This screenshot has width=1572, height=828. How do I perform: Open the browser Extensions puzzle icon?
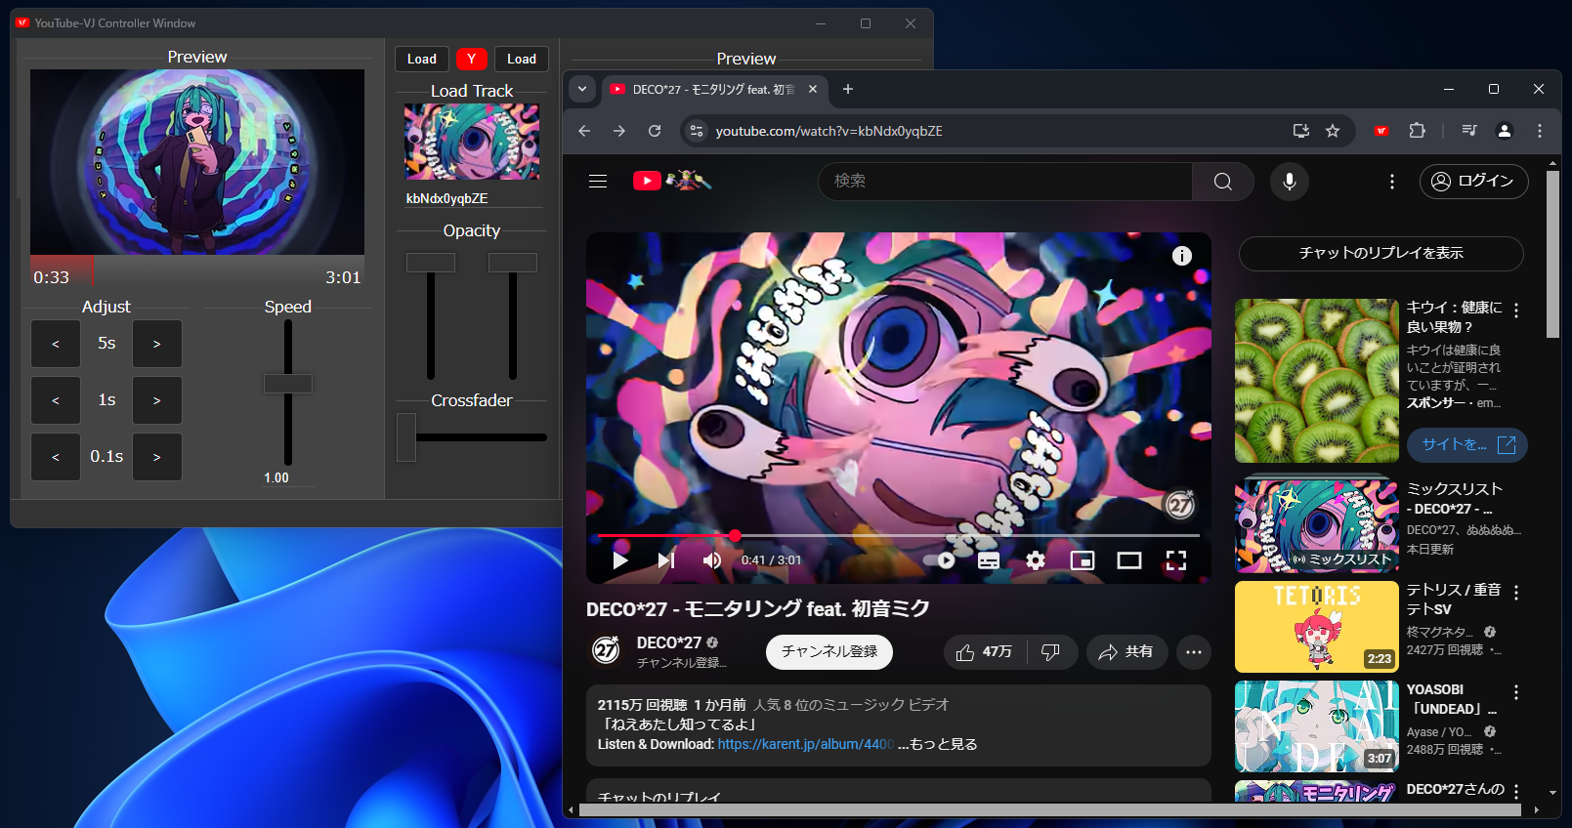coord(1417,131)
